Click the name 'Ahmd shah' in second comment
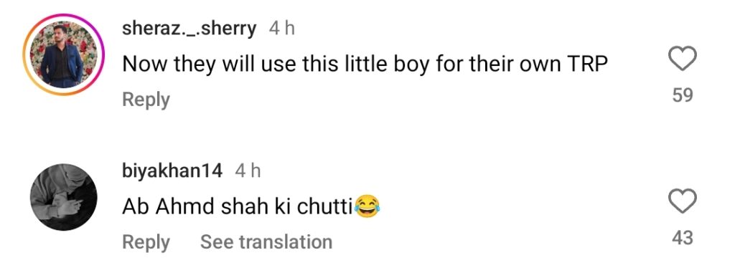The height and width of the screenshot is (273, 735). (x=203, y=207)
